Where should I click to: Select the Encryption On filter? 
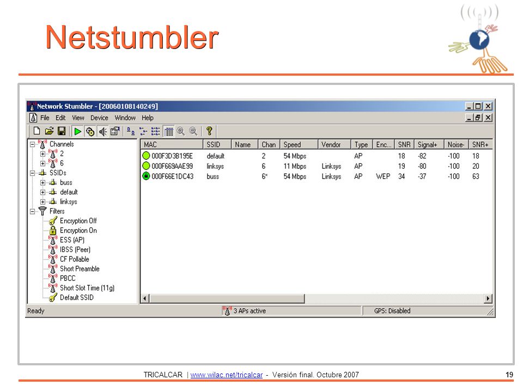click(x=78, y=230)
